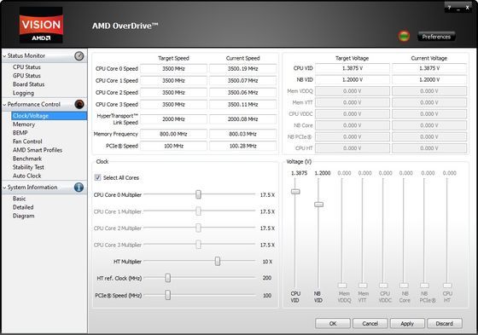
Task: Collapse the Performance Control section
Action: pyautogui.click(x=4, y=105)
